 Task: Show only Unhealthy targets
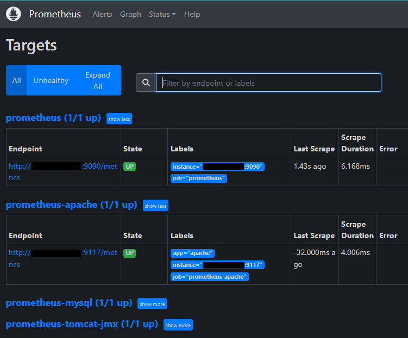click(x=51, y=80)
